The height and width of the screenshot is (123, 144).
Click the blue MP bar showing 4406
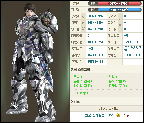[x=119, y=10]
